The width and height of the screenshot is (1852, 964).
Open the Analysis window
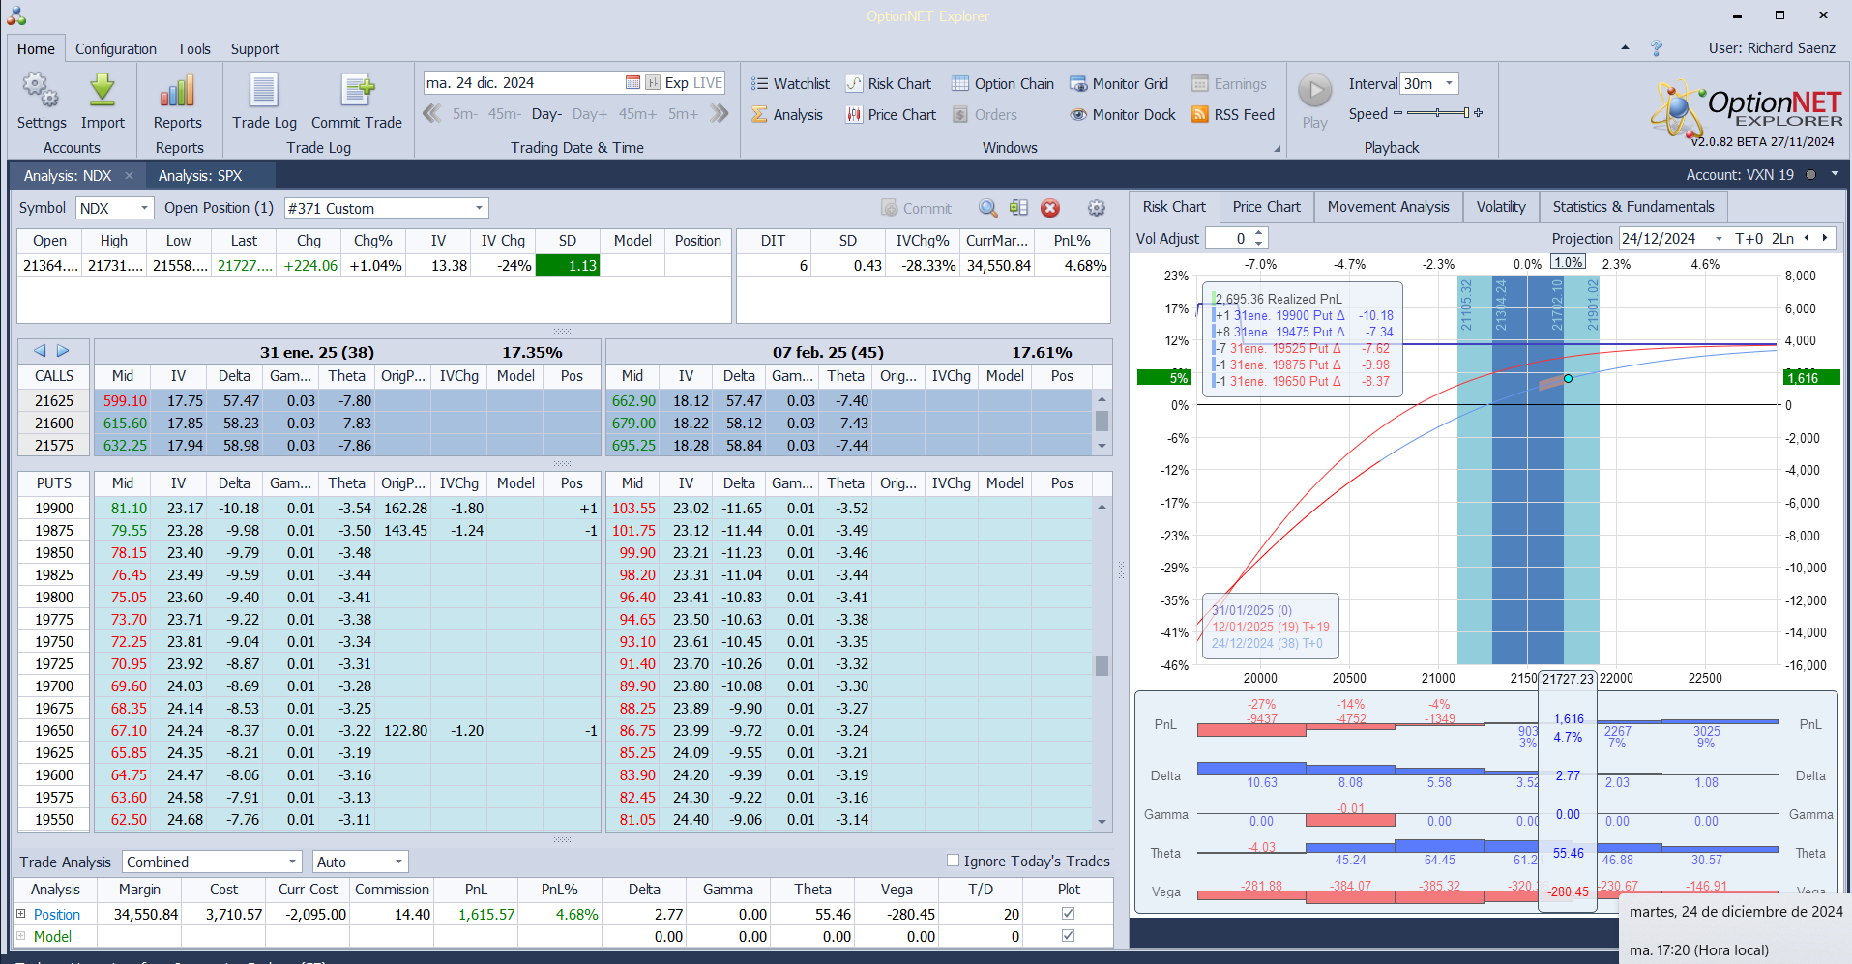pyautogui.click(x=786, y=115)
